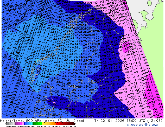Click the 18:00 UTC (12+06) forecast time

pyautogui.click(x=144, y=121)
